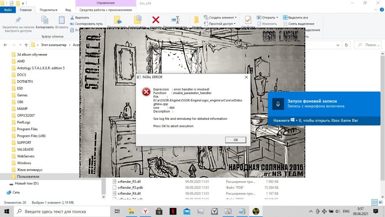The width and height of the screenshot is (385, 217).
Task: Expand the Создать элемент dropdown
Action: (236, 17)
